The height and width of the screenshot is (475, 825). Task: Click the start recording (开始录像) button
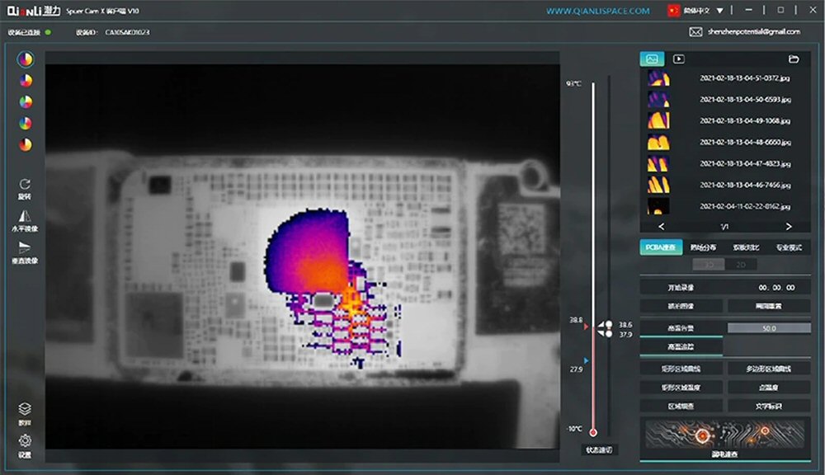(681, 288)
